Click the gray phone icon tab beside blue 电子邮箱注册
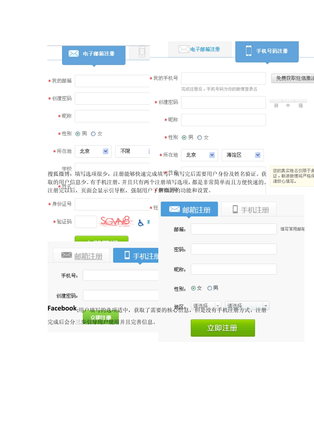Image resolution: width=314 pixels, height=444 pixels. [142, 52]
